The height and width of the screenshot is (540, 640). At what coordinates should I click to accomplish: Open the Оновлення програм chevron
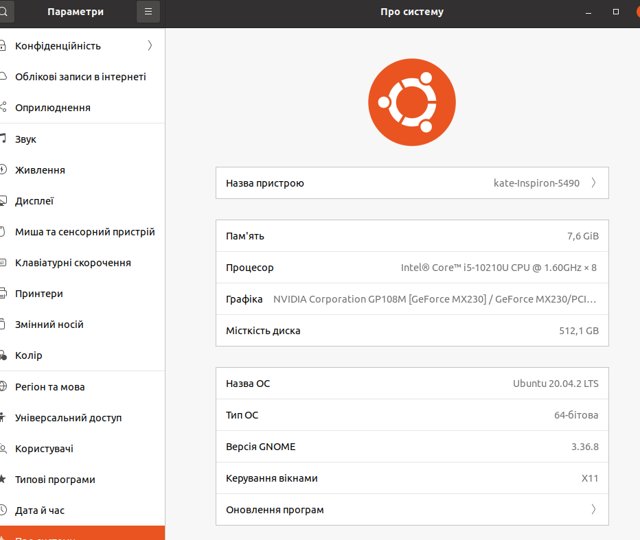[x=594, y=509]
